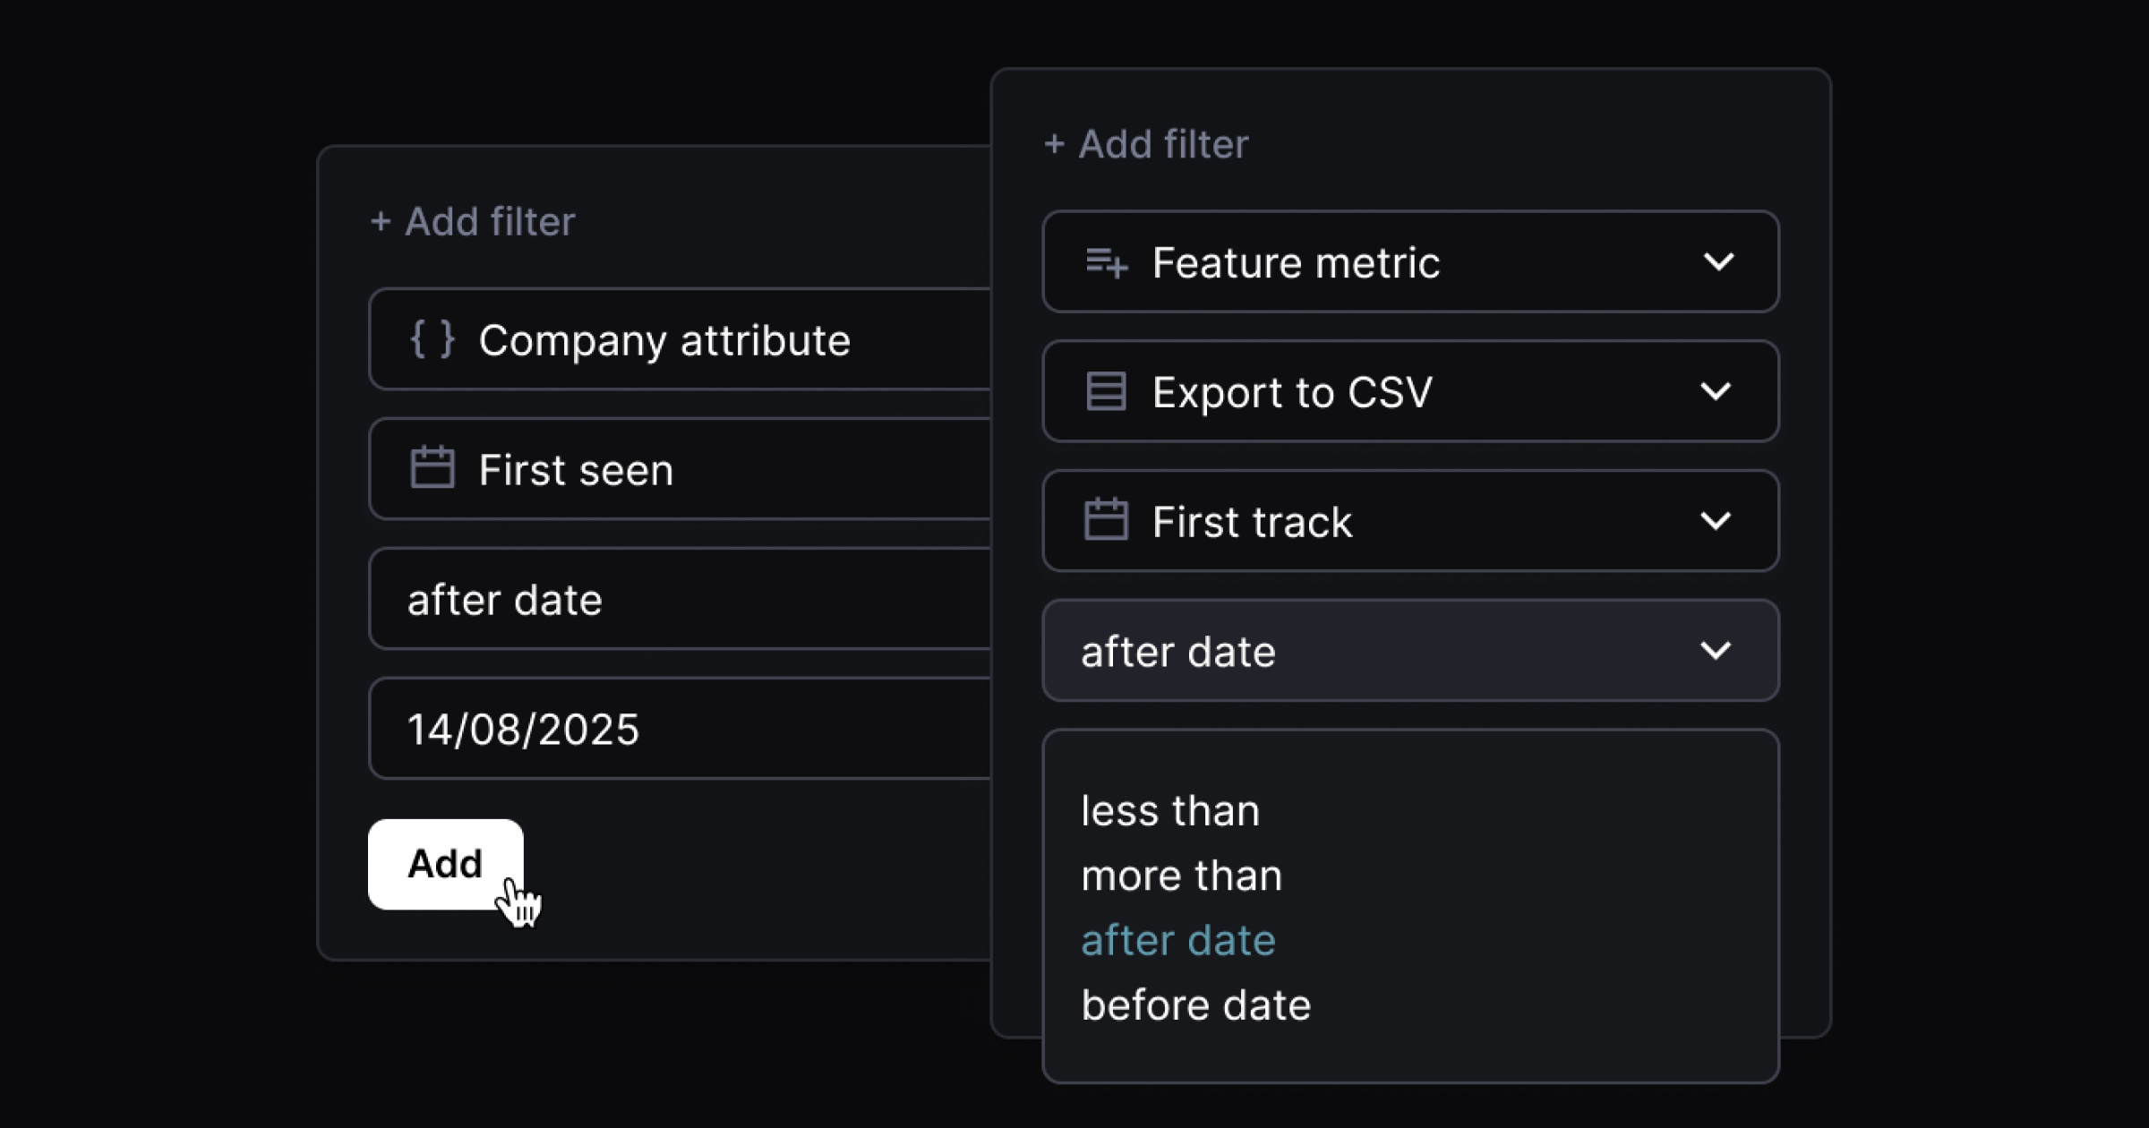The image size is (2149, 1128).
Task: Click the Feature metric list-plus icon
Action: 1106,263
